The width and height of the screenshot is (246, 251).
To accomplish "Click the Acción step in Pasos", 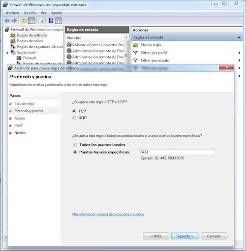I will (20, 118).
